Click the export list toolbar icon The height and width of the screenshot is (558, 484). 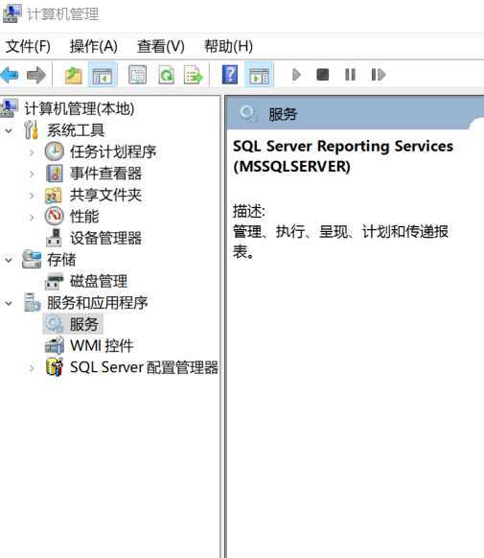[193, 75]
